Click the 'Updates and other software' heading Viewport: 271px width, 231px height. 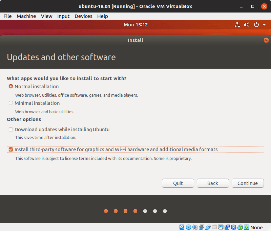[x=61, y=57]
